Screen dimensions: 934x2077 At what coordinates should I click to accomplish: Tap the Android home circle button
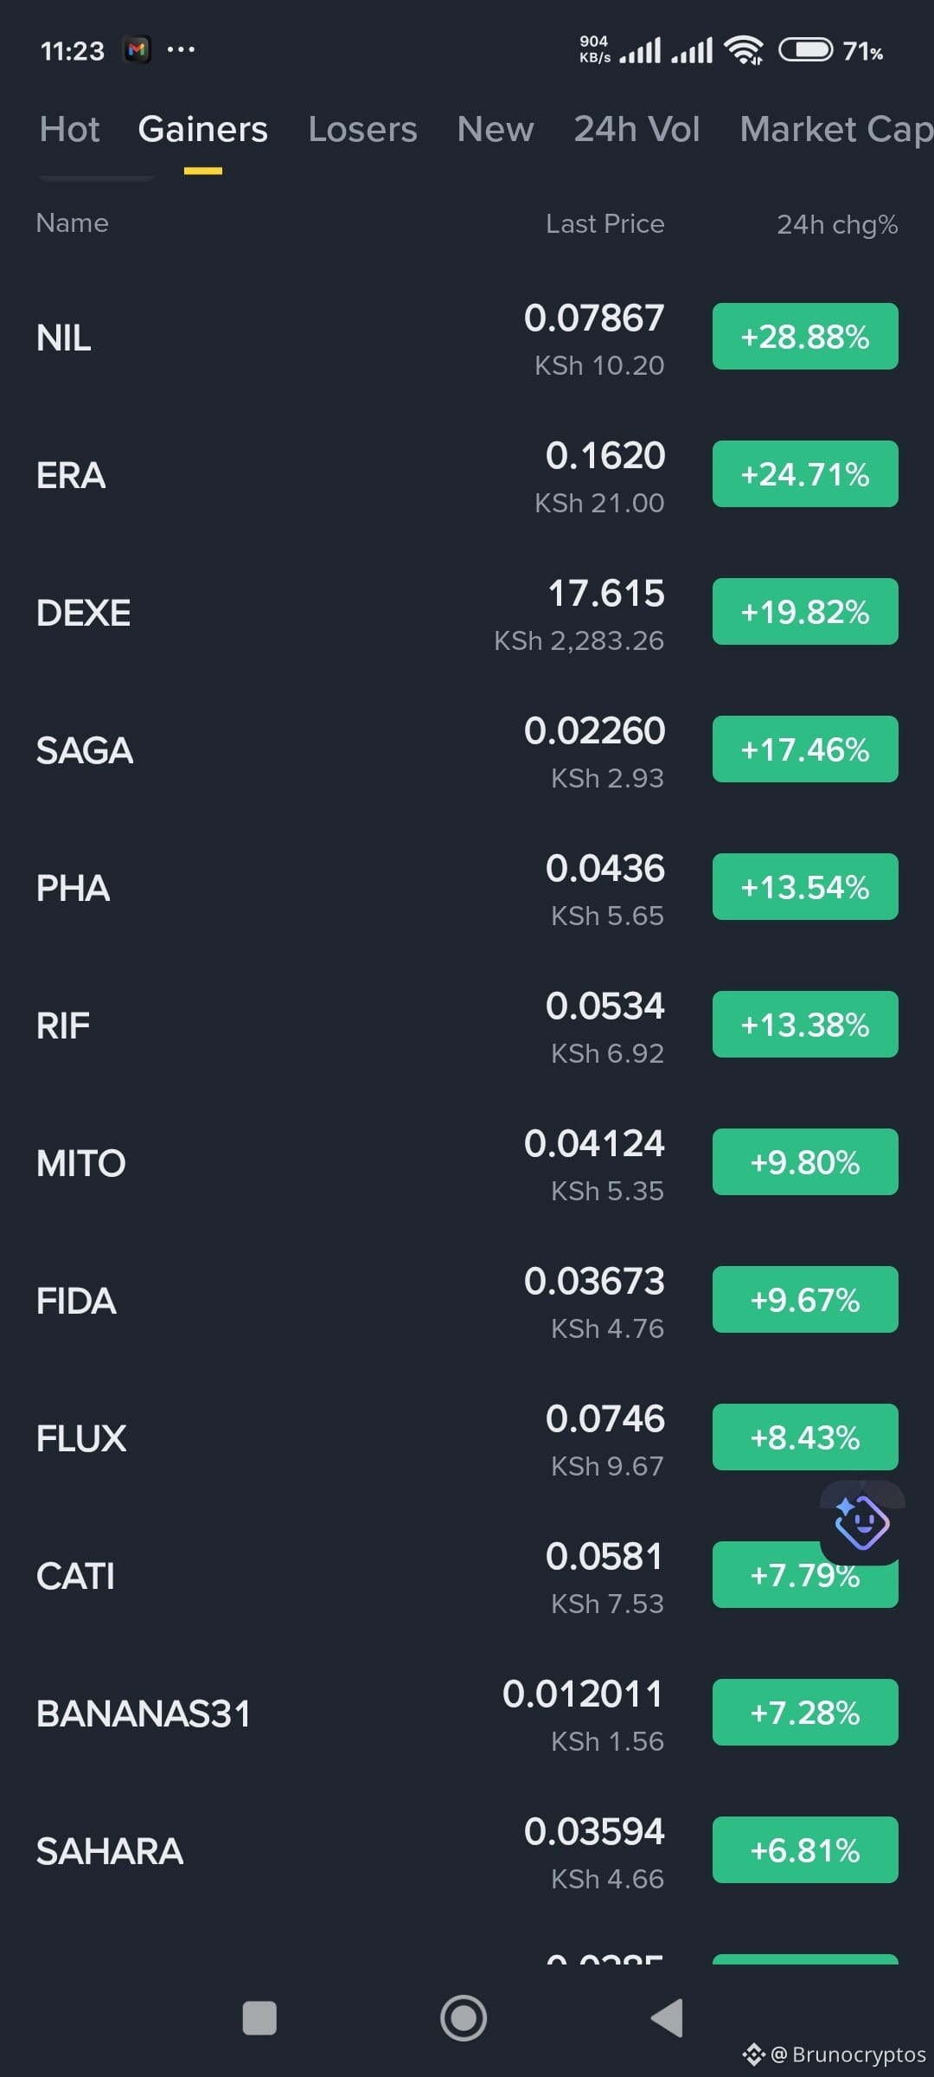pos(464,2017)
